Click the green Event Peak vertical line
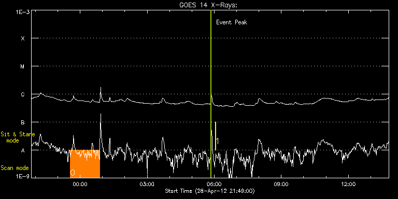 click(x=211, y=94)
